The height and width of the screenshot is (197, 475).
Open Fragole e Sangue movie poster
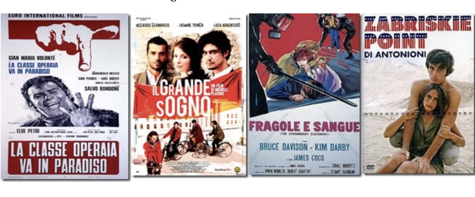click(305, 94)
